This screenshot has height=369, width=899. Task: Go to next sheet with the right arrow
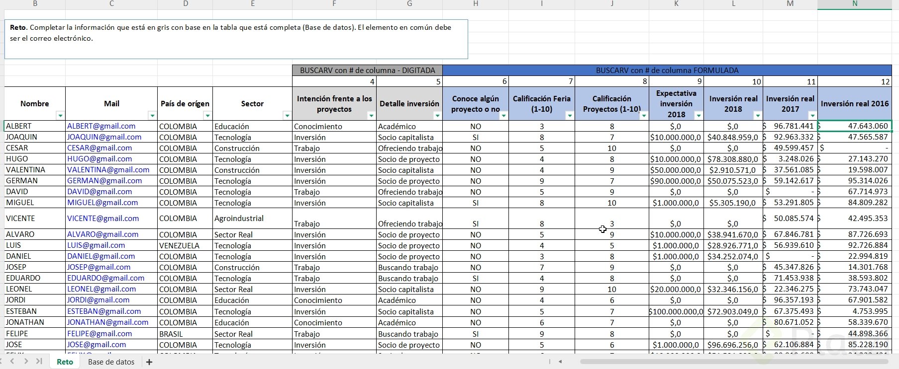[x=26, y=361]
